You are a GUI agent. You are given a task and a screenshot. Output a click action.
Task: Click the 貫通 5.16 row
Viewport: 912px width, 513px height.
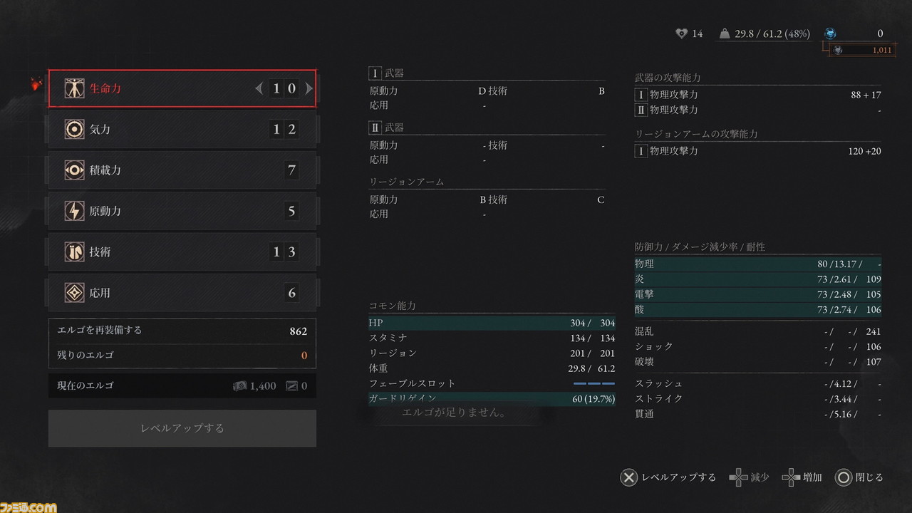pyautogui.click(x=758, y=413)
